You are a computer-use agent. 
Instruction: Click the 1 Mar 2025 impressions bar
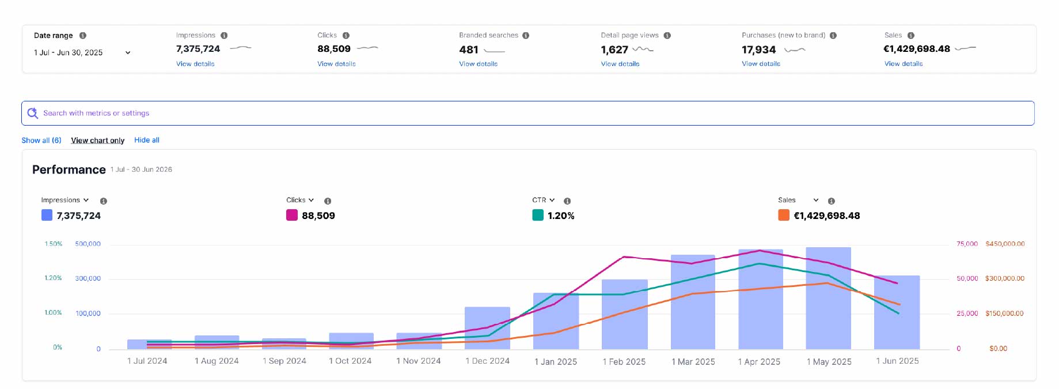693,302
